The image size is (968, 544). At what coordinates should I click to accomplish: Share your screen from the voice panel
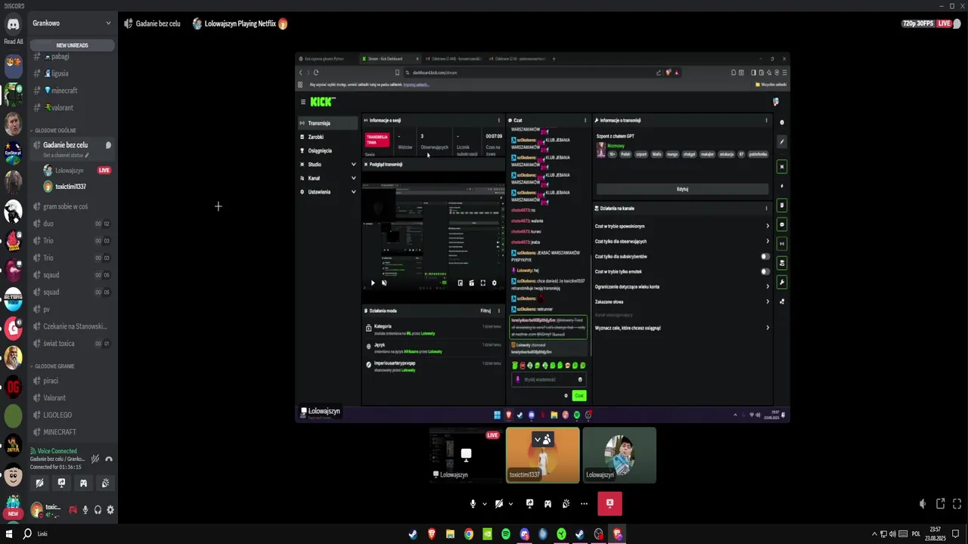pyautogui.click(x=62, y=483)
